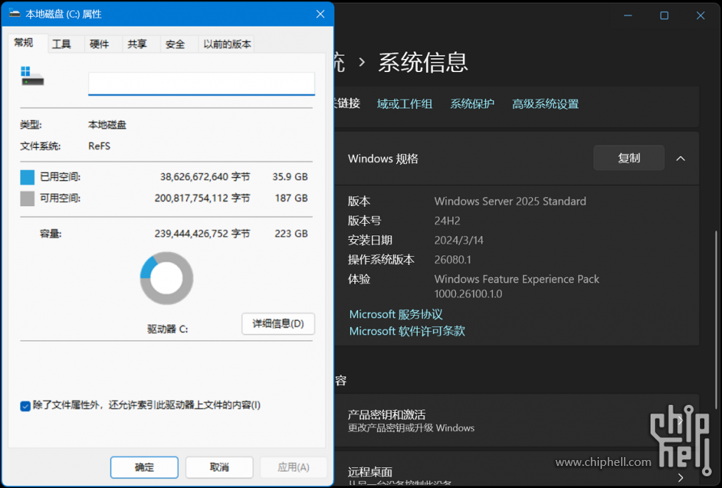Select the install date 2024/3/14
722x488 pixels.
(x=458, y=240)
